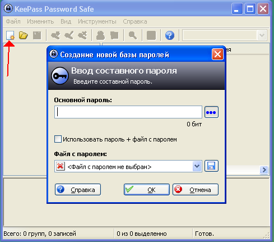Click the red X key file icon

pos(60,166)
